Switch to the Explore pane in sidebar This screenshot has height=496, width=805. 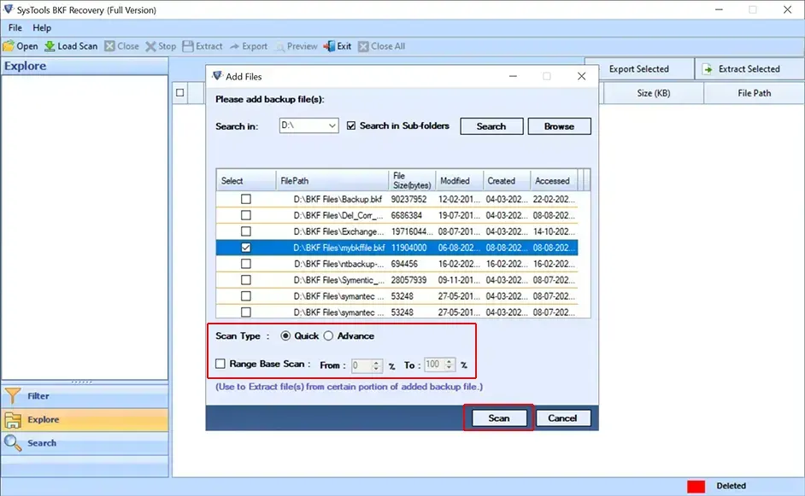click(85, 419)
